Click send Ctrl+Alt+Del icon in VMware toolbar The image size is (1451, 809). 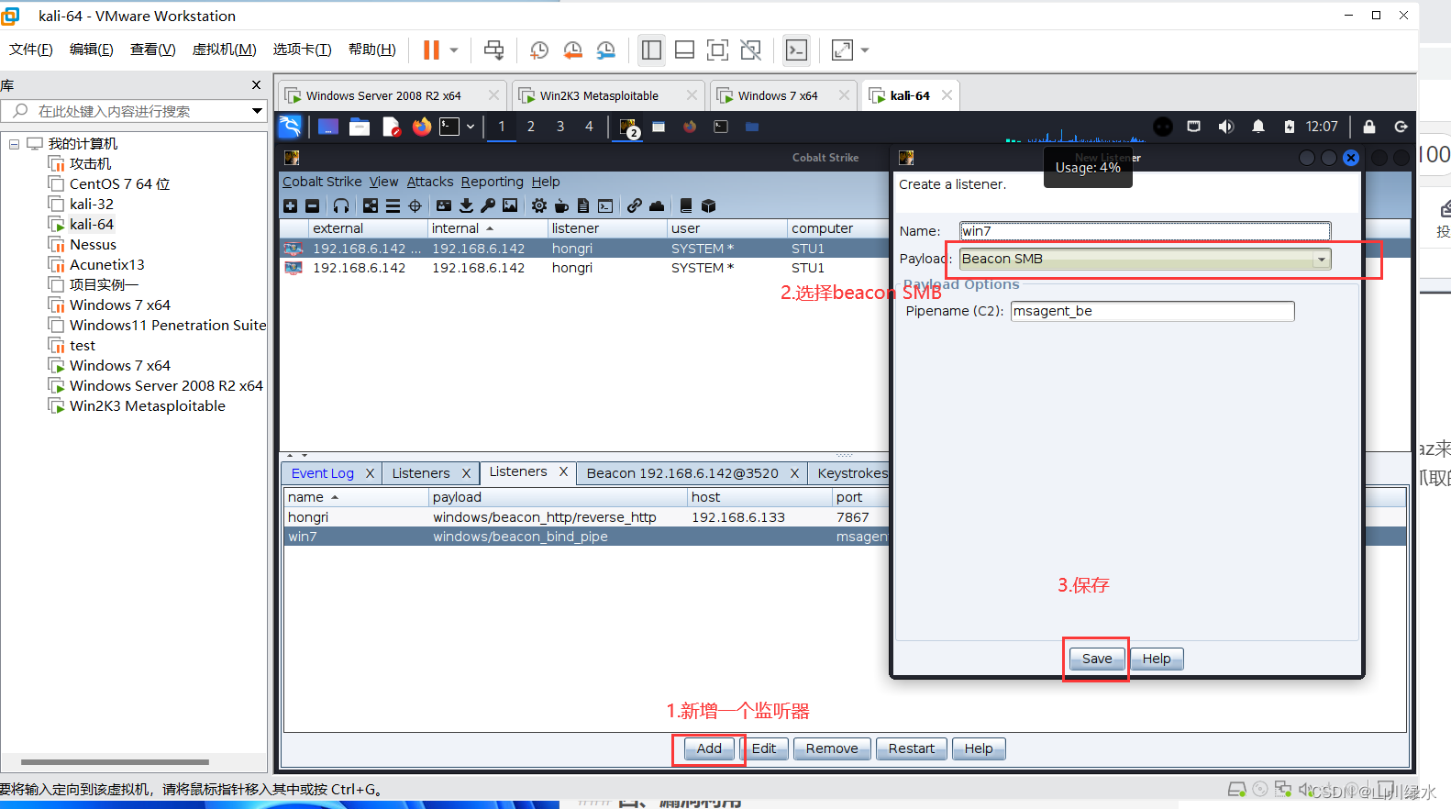(x=493, y=50)
